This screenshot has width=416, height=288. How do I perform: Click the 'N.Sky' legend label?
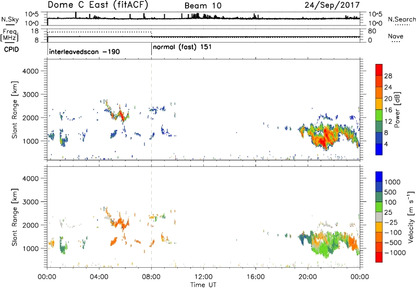pyautogui.click(x=10, y=19)
